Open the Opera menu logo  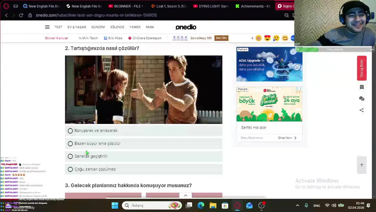tap(6, 6)
